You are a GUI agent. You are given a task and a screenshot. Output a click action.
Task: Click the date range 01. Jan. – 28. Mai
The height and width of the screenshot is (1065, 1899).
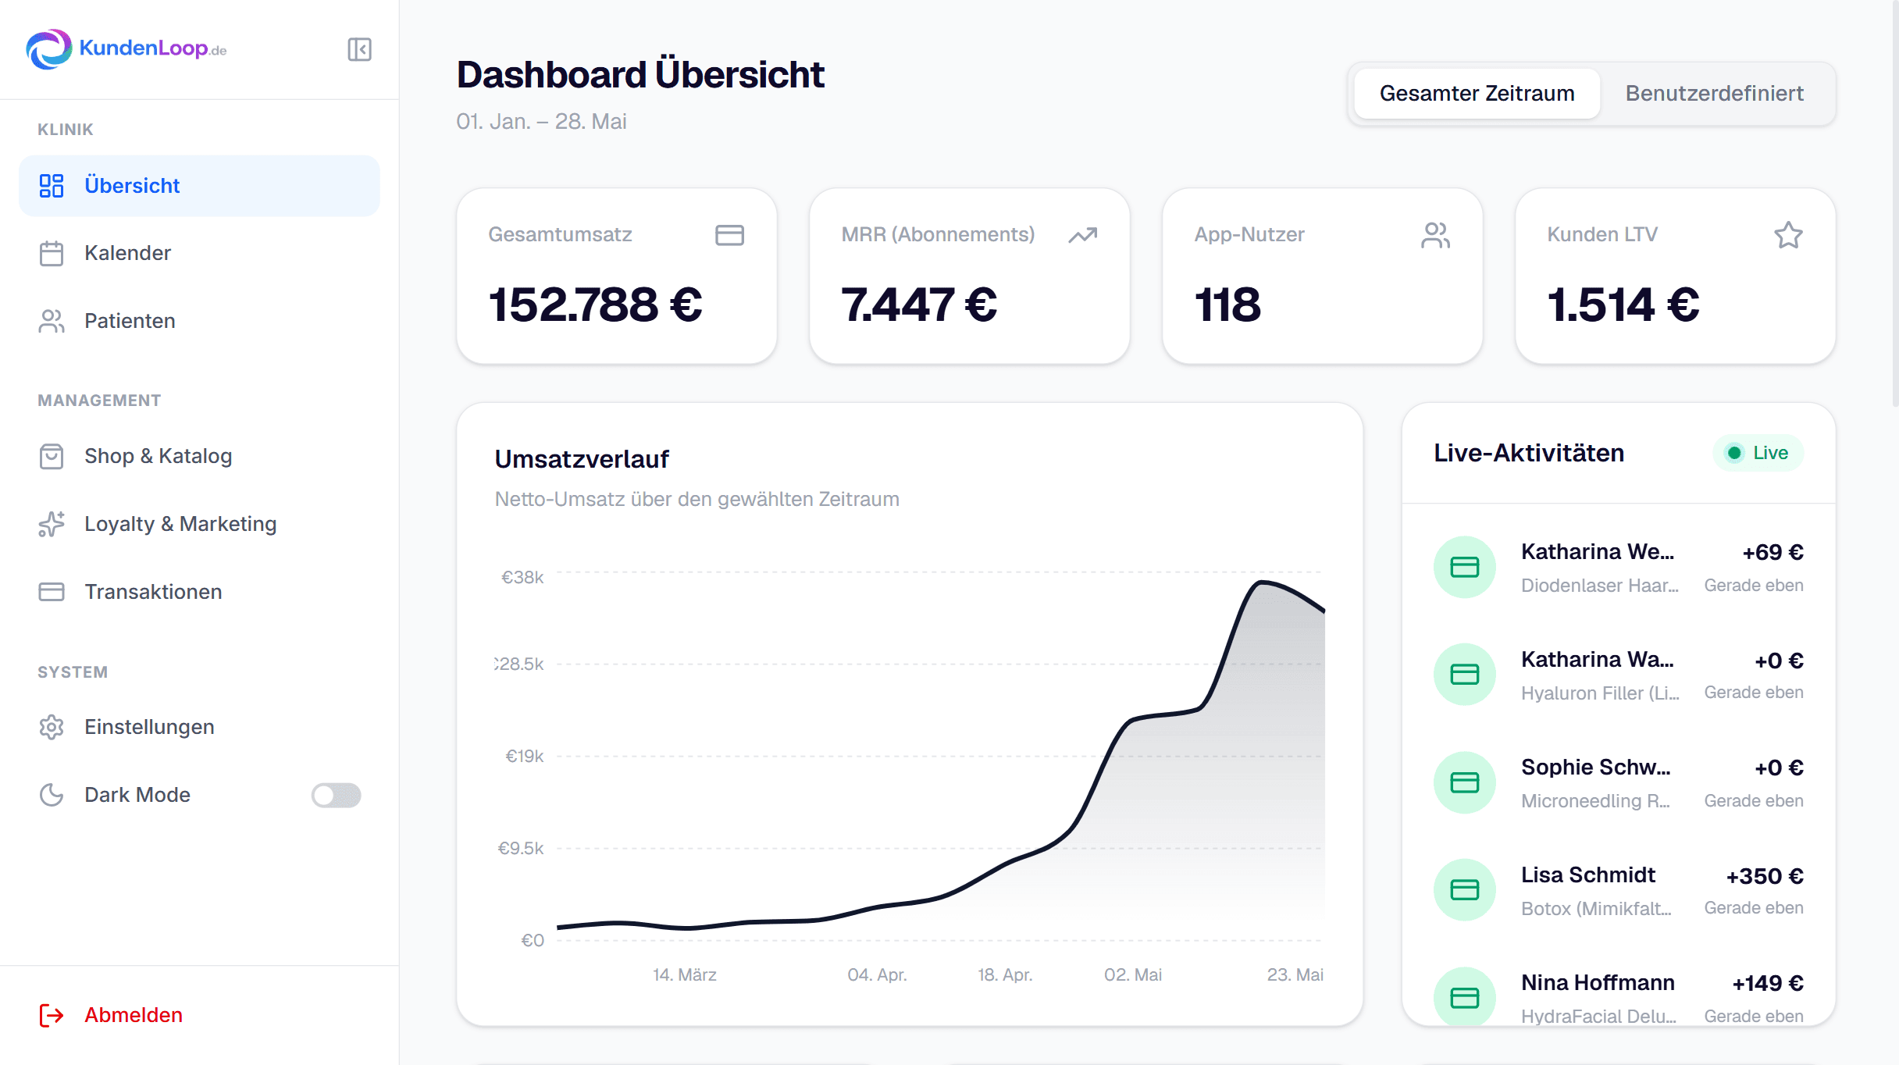[x=541, y=122]
